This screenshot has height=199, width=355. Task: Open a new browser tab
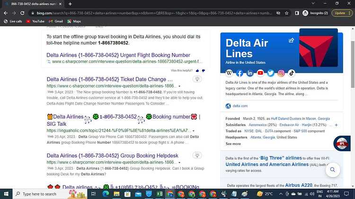click(x=70, y=4)
